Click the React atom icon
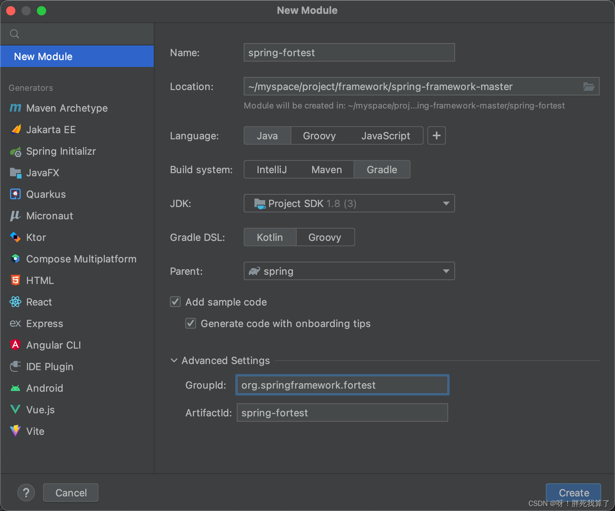 [x=15, y=302]
